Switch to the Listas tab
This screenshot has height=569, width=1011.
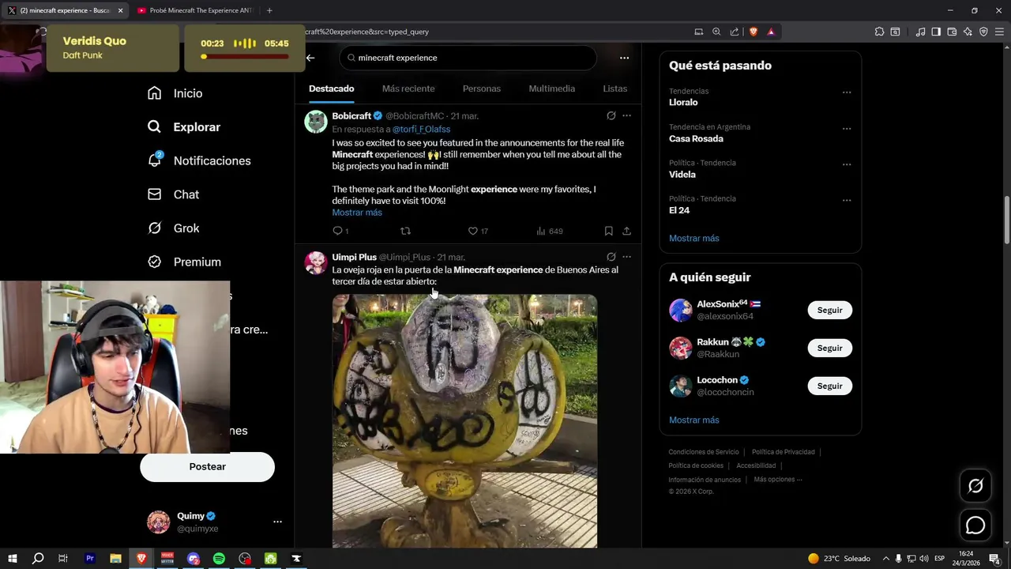coord(614,89)
